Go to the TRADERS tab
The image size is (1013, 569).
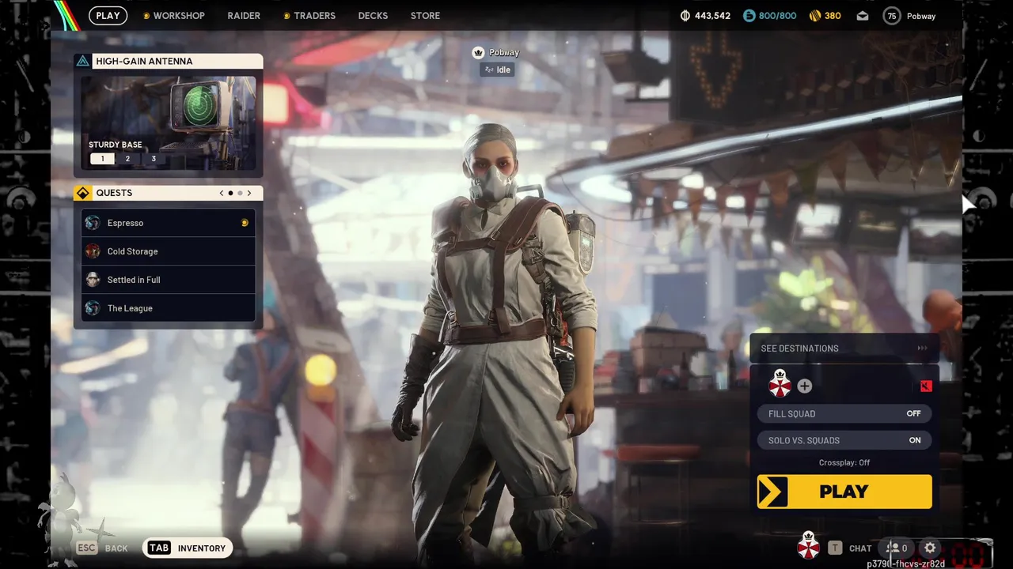[x=309, y=15]
